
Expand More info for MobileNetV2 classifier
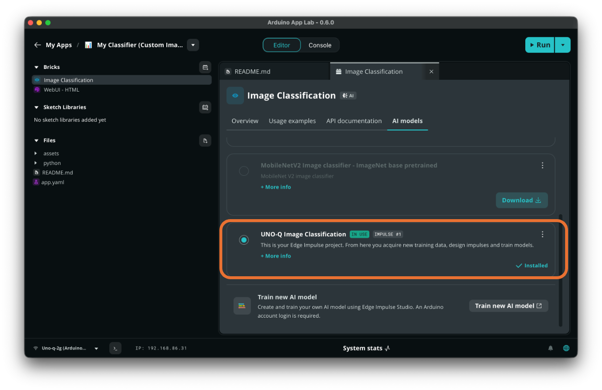pyautogui.click(x=276, y=187)
